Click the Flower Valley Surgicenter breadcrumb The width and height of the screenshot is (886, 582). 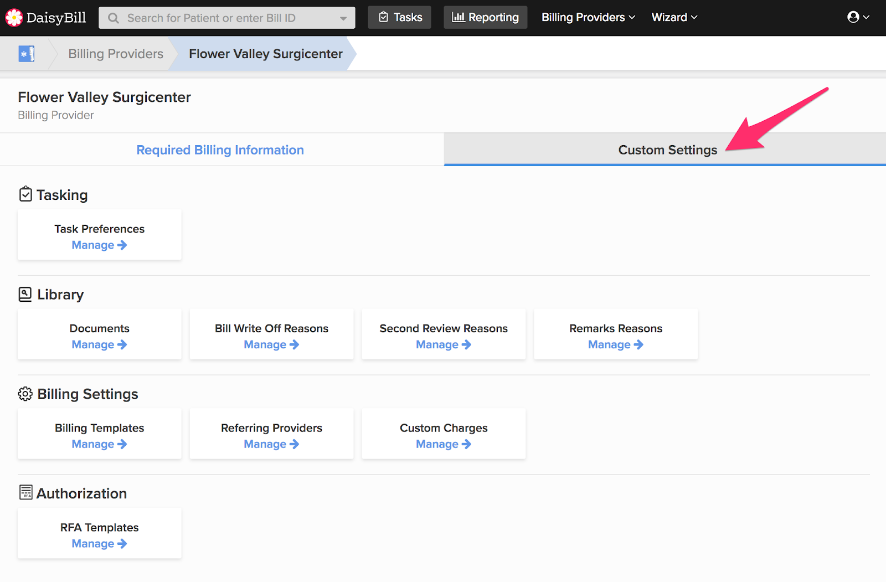(266, 54)
